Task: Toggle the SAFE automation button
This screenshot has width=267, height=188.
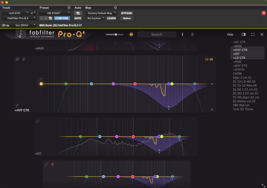Action: pyautogui.click(x=78, y=18)
